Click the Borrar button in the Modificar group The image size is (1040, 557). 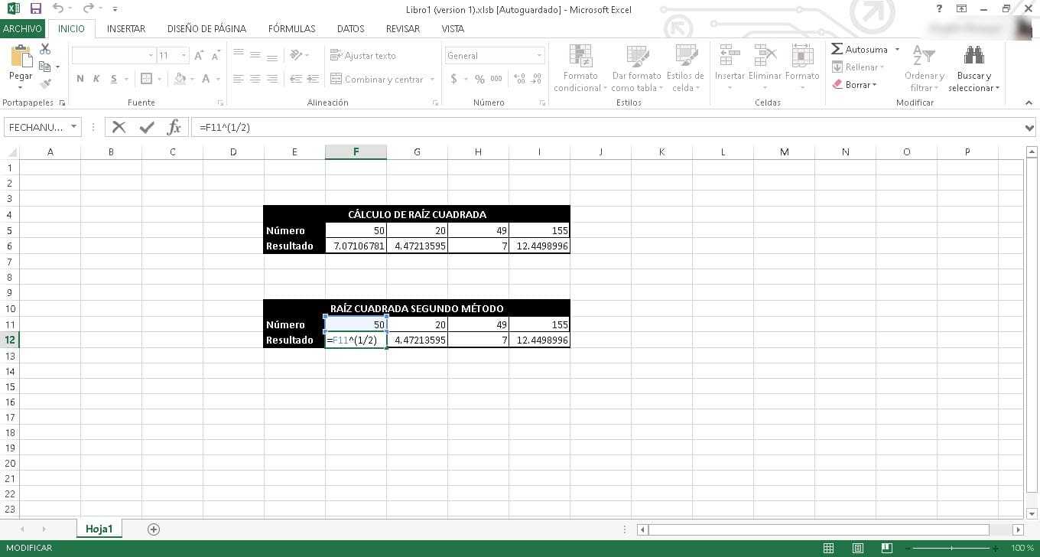coord(854,85)
